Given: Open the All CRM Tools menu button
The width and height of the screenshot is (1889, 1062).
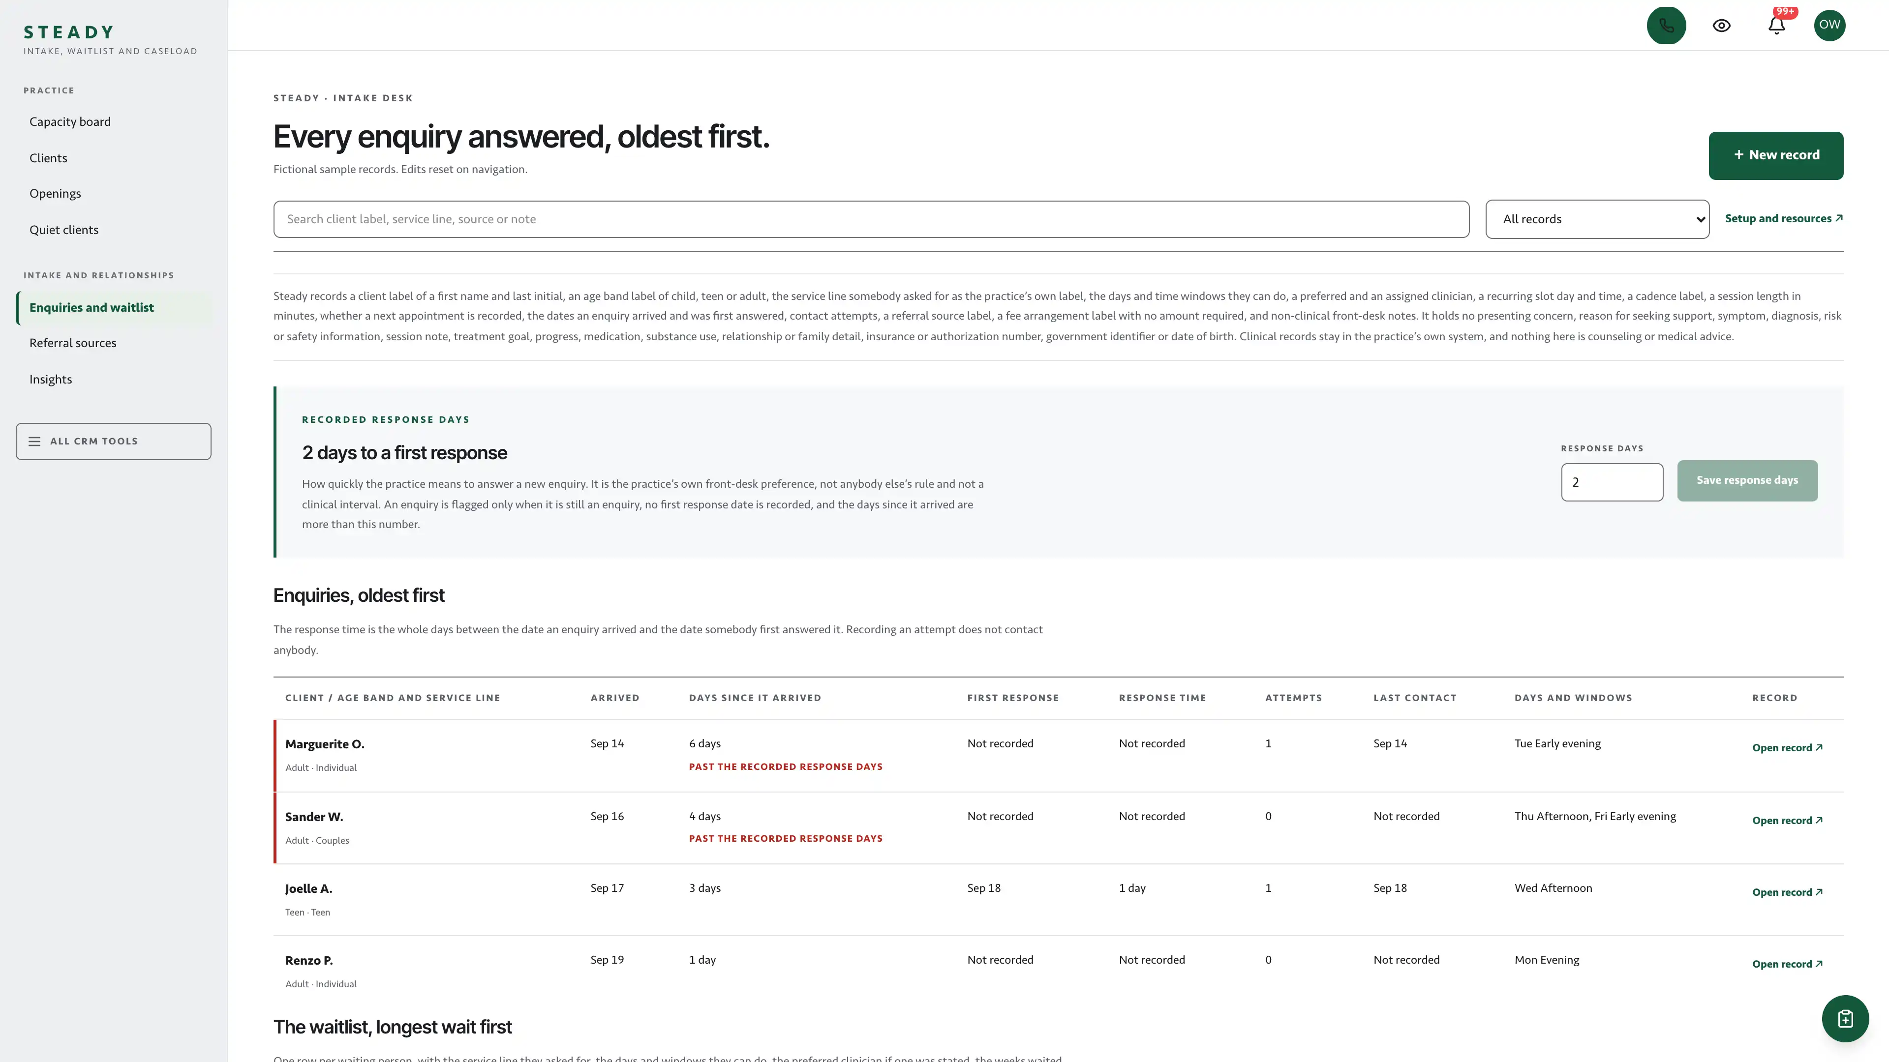Looking at the screenshot, I should (x=114, y=441).
